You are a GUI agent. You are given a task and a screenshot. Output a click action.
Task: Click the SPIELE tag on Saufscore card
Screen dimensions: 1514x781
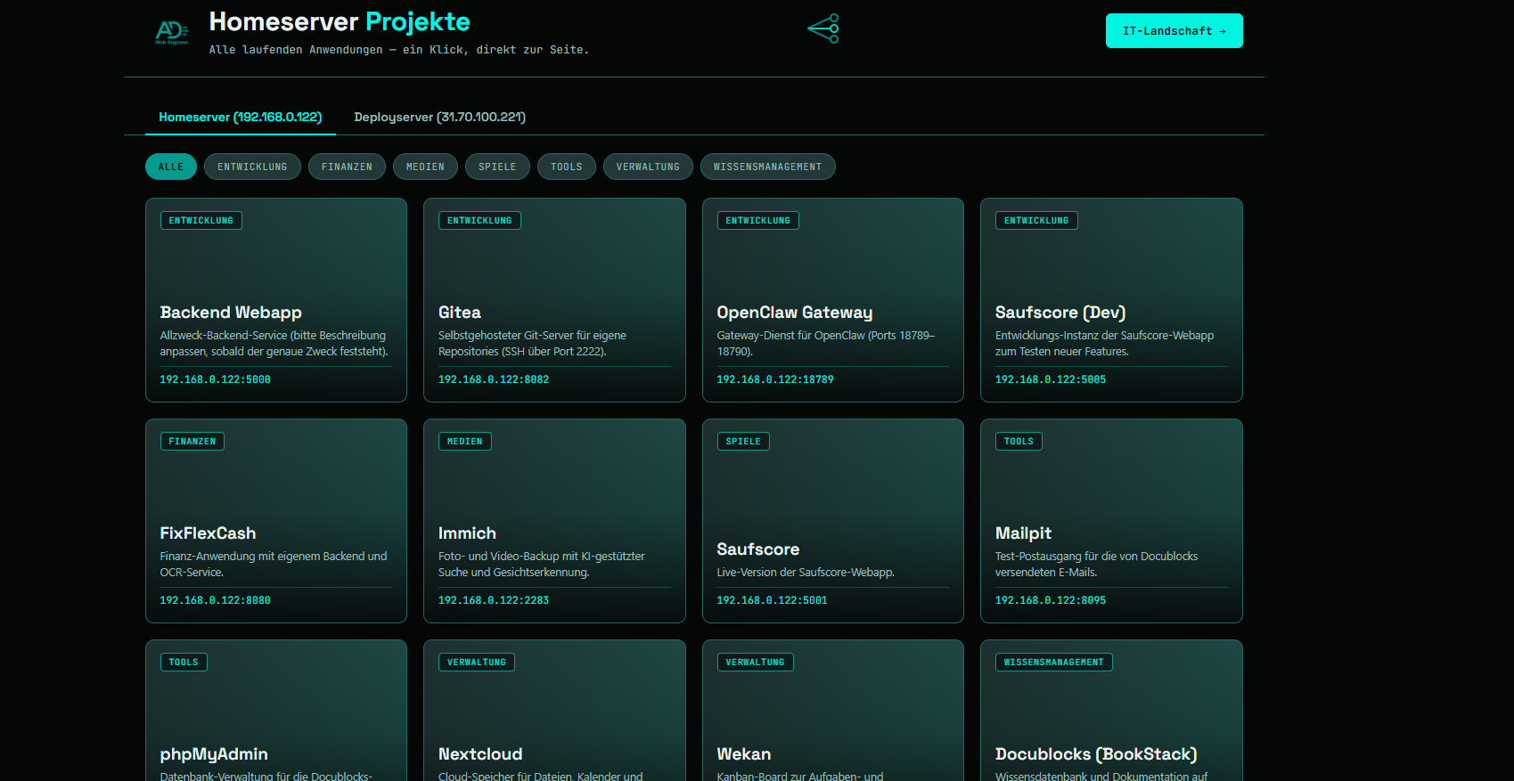click(x=743, y=442)
